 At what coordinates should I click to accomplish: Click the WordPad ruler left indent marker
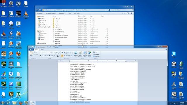(x=70, y=61)
